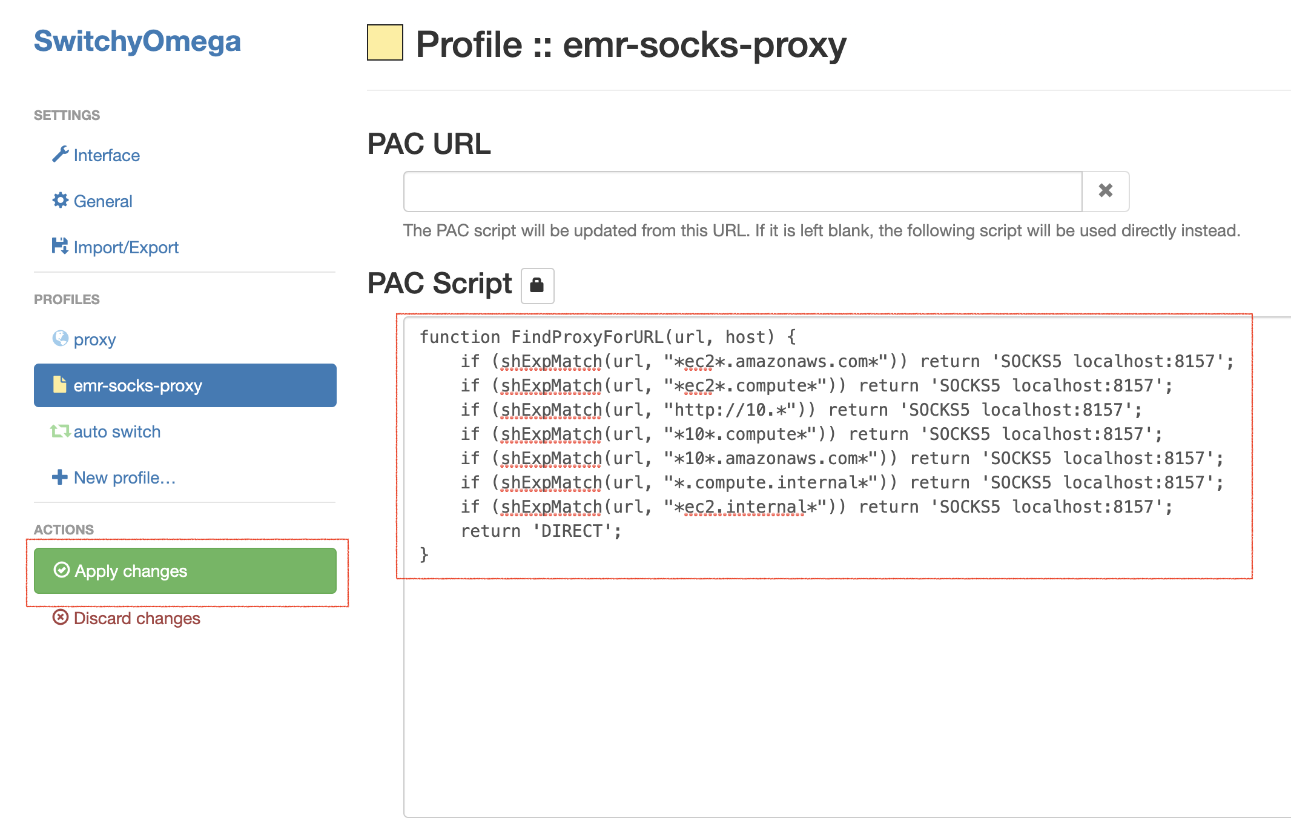The width and height of the screenshot is (1291, 835).
Task: Click the checkmark icon inside Apply changes
Action: point(62,570)
